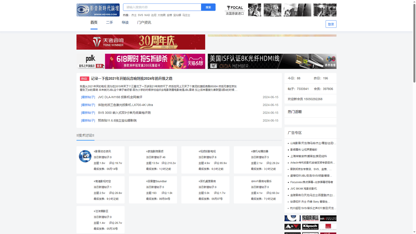Open the 美国ISF认证8K光纤HDMI线 banner
This screenshot has width=416, height=234.
point(272,61)
